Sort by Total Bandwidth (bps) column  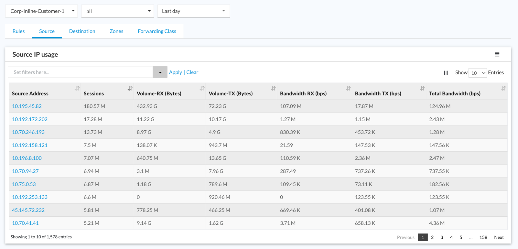(503, 88)
